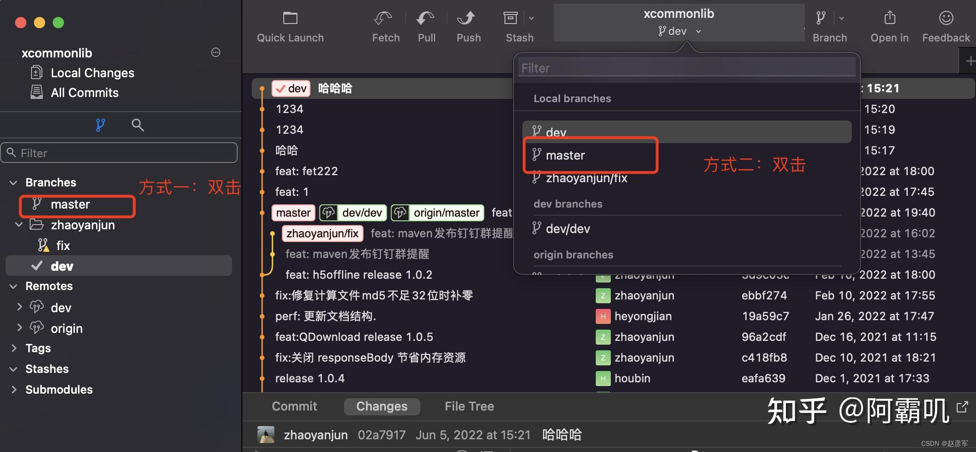Open Stash options dropdown arrow
The width and height of the screenshot is (976, 452).
click(531, 18)
